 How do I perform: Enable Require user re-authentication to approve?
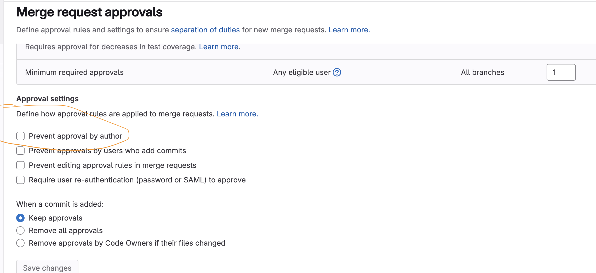click(x=20, y=180)
